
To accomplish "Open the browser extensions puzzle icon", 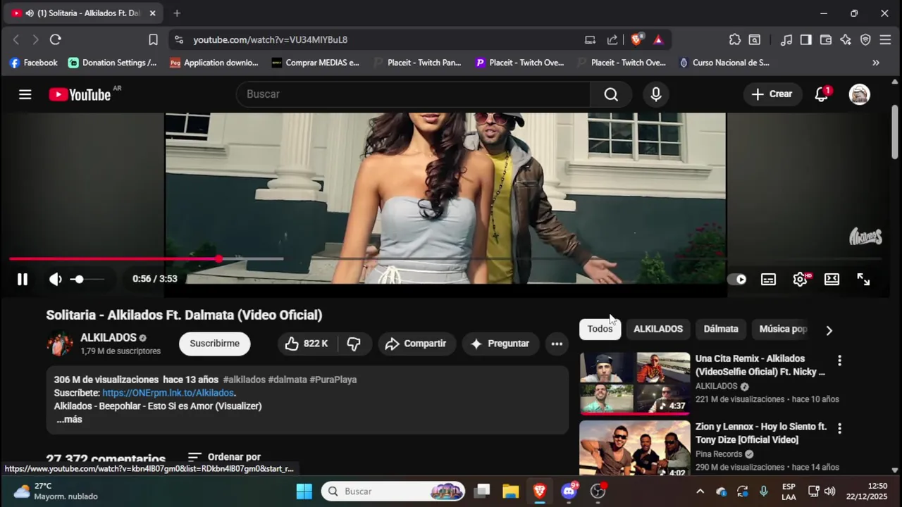I will point(735,40).
